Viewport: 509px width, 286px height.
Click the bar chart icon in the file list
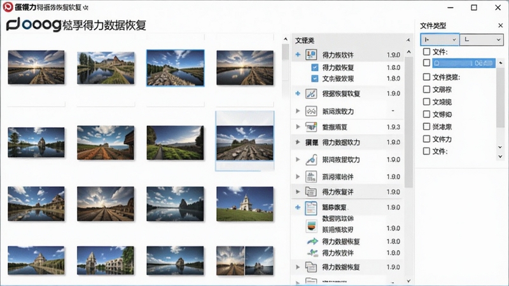pos(311,177)
